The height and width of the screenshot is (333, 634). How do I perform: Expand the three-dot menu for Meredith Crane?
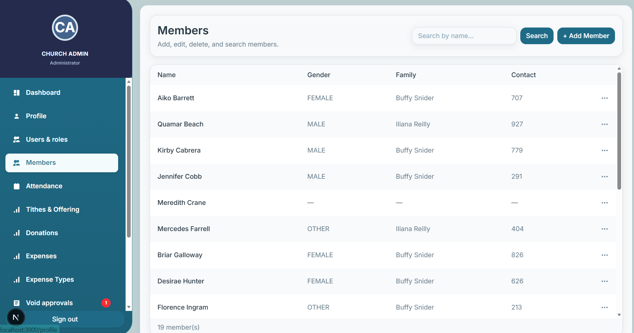point(604,203)
